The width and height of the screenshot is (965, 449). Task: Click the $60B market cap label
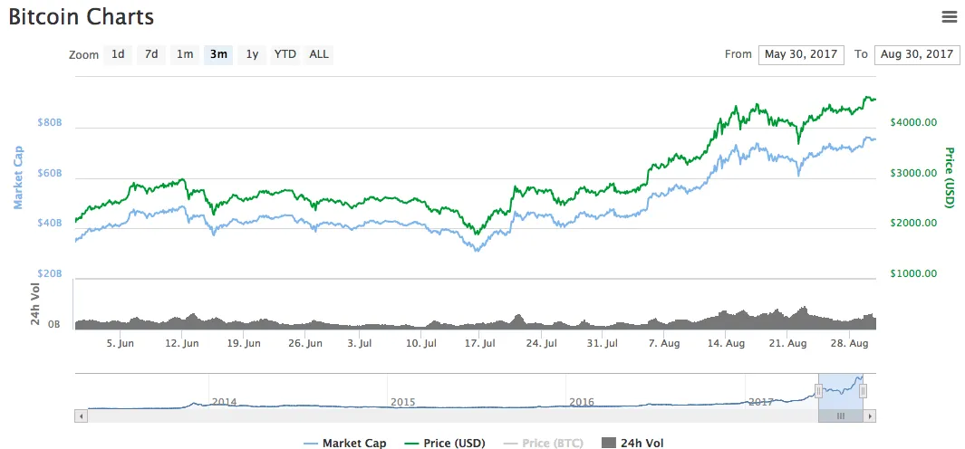pos(51,174)
